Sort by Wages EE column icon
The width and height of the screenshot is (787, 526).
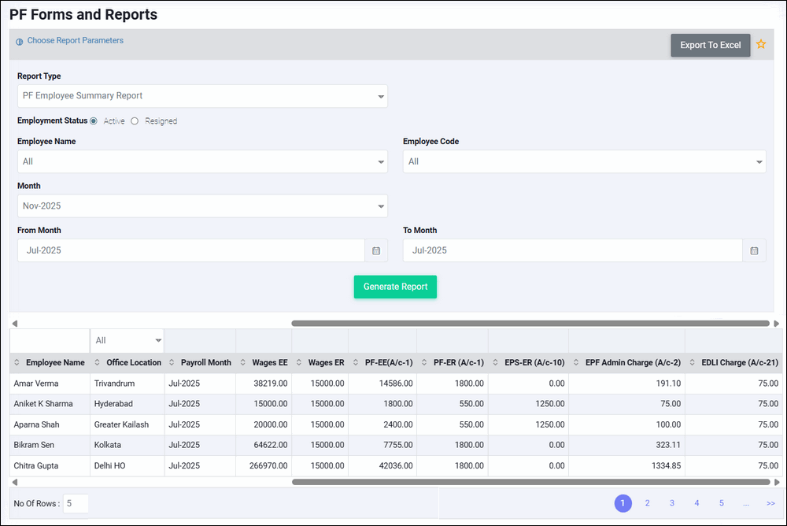243,363
